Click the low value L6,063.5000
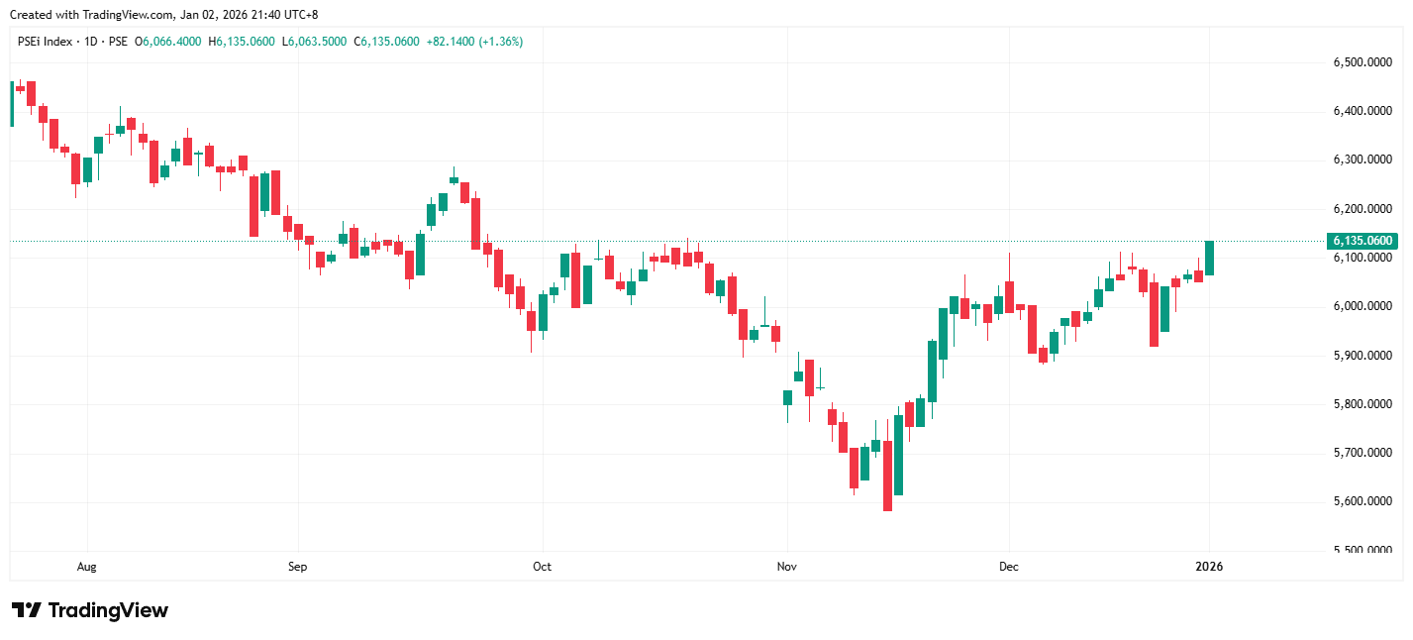1413x640 pixels. (x=315, y=42)
